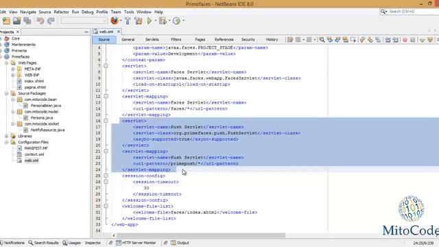The image size is (439, 247).
Task: Click the Toggle Highlight Search icon
Action: pos(346,40)
